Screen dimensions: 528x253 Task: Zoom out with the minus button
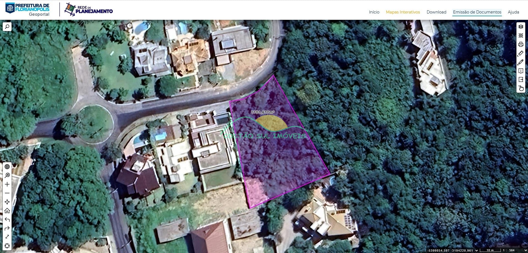7,193
